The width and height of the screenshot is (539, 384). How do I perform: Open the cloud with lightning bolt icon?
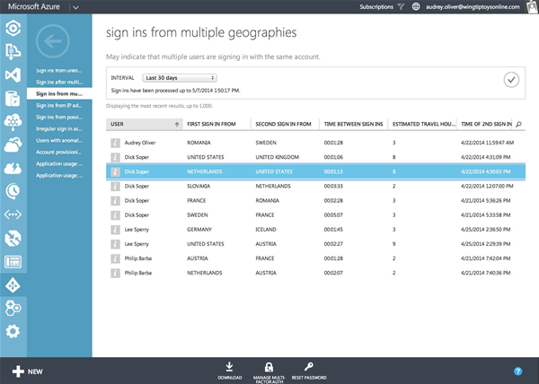13,169
